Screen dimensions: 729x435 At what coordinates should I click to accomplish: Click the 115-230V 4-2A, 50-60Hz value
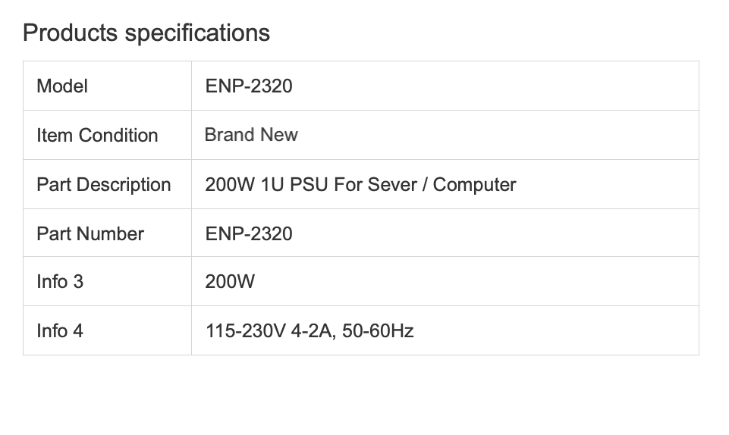pos(310,331)
